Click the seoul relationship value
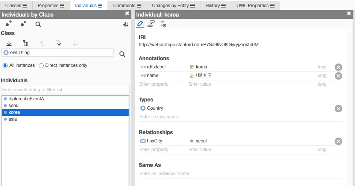The image size is (355, 186). pos(201,141)
